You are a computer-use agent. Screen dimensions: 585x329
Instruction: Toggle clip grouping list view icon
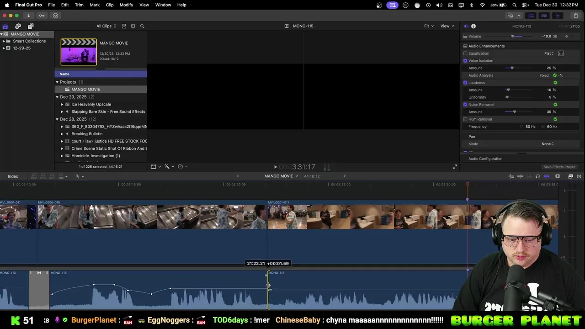124,26
